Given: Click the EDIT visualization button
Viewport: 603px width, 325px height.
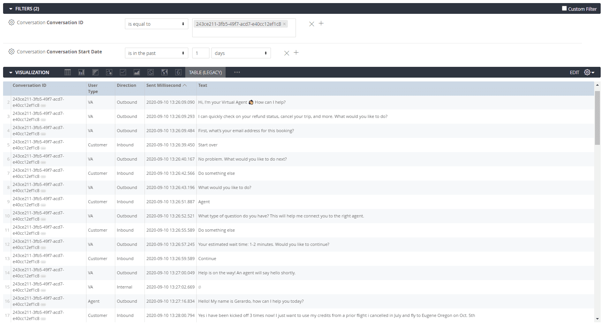Looking at the screenshot, I should pos(575,73).
